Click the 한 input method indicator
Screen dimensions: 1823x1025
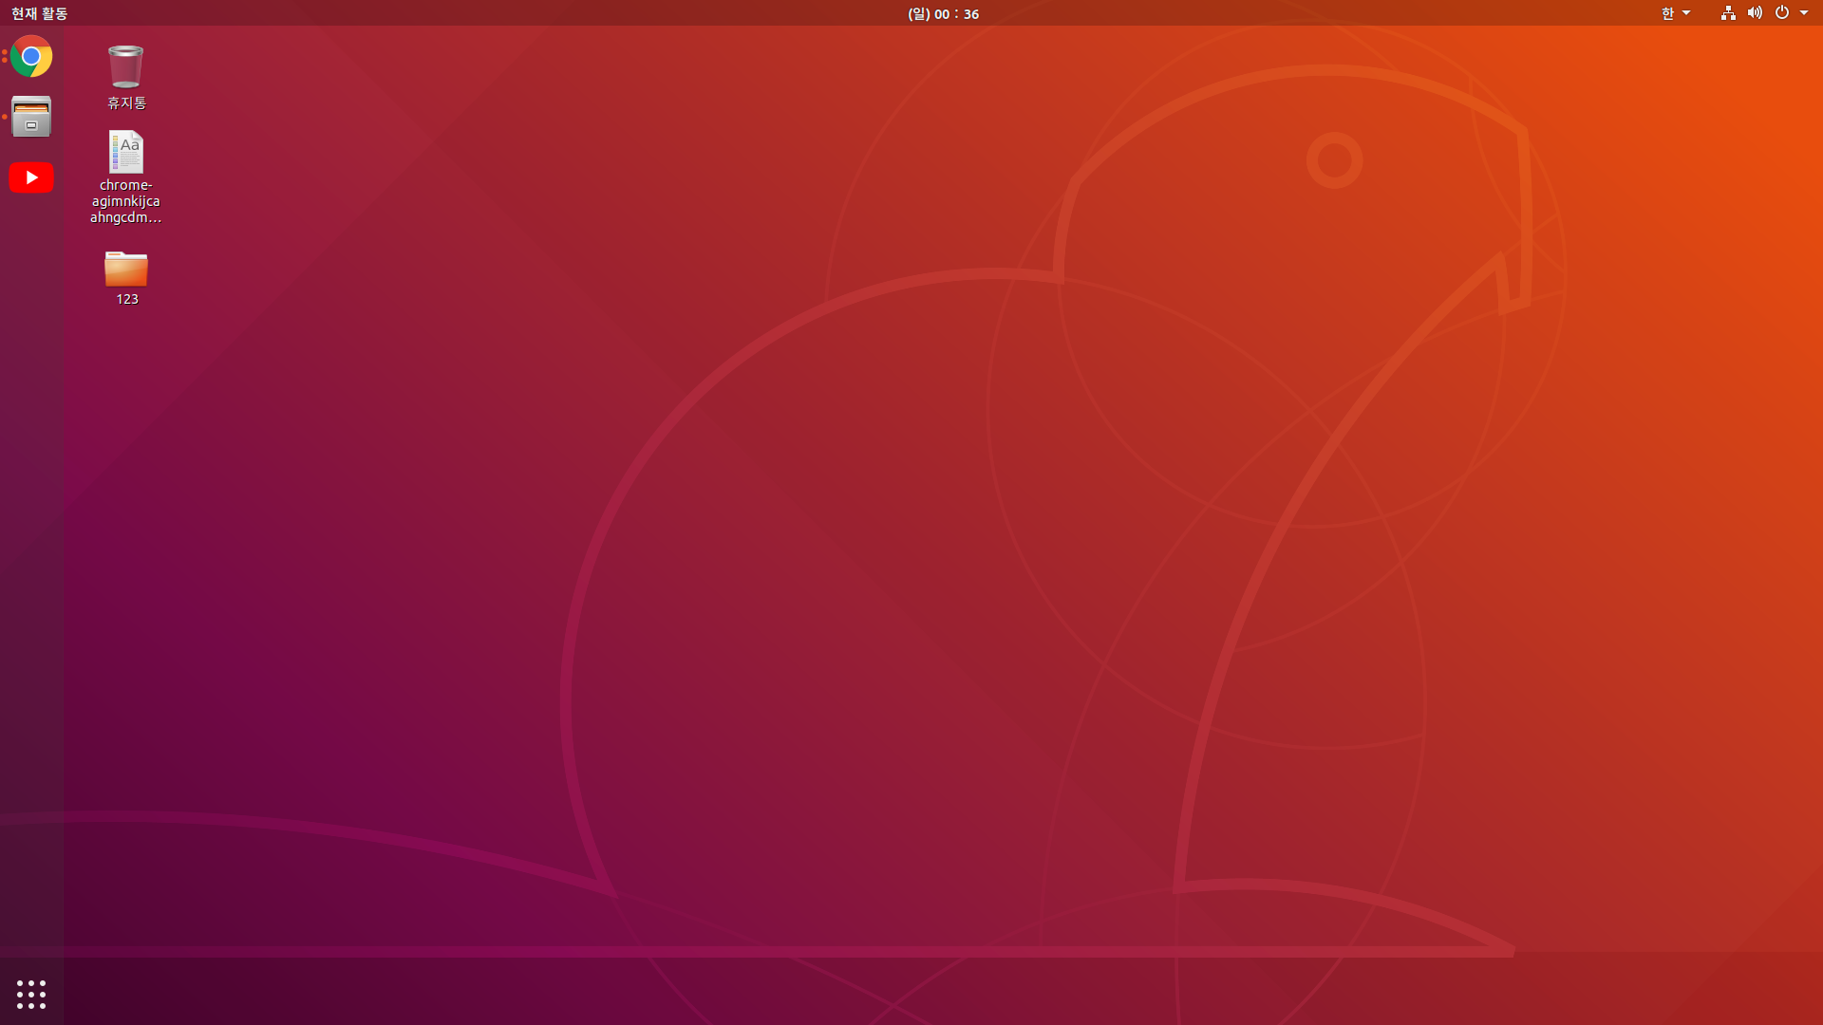pyautogui.click(x=1667, y=13)
